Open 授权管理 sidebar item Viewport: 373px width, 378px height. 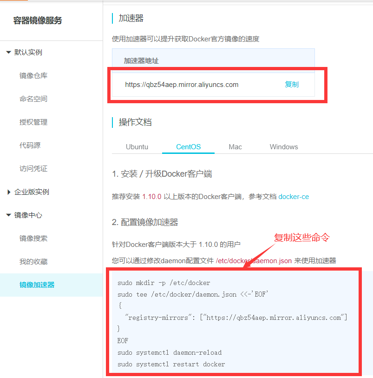pyautogui.click(x=33, y=122)
